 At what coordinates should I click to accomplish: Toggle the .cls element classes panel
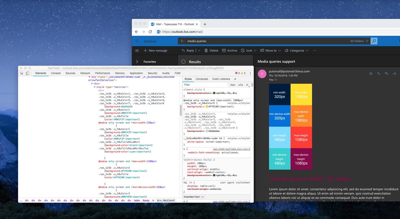[240, 85]
